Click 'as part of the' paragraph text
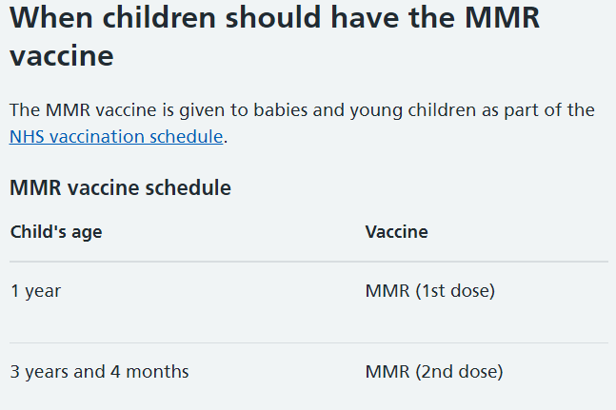This screenshot has width=616, height=410. 538,110
